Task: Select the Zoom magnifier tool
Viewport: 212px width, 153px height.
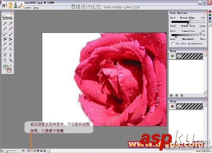Action: [10, 60]
